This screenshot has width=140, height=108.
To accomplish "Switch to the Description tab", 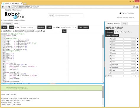I will pos(7,24).
